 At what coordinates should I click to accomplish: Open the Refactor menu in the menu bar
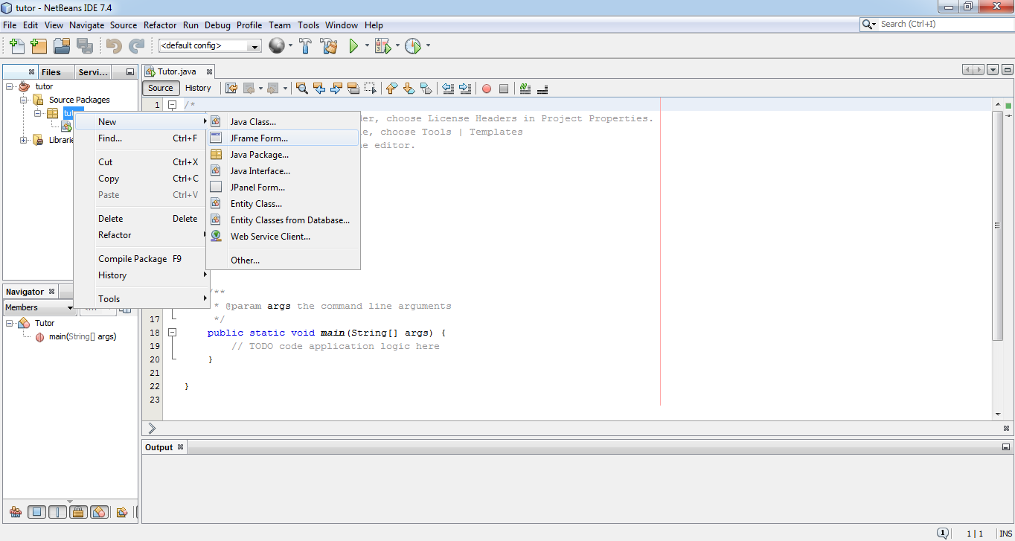[159, 25]
